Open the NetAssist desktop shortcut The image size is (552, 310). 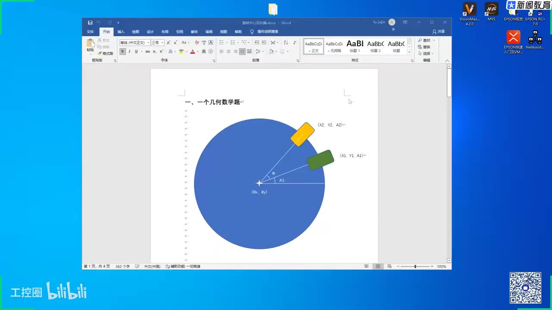(x=535, y=40)
